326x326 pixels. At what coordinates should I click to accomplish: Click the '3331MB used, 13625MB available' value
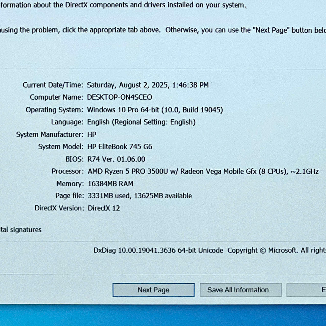pos(140,196)
